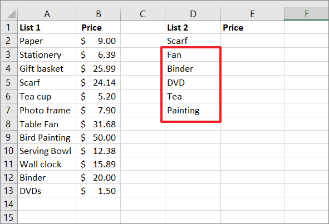This screenshot has width=329, height=224.
Task: Select the Gift basket cell
Action: click(x=47, y=68)
